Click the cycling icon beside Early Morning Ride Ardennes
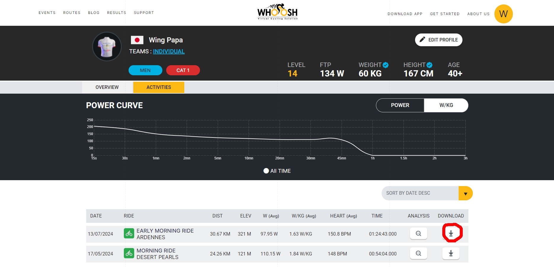The image size is (554, 267). click(129, 234)
